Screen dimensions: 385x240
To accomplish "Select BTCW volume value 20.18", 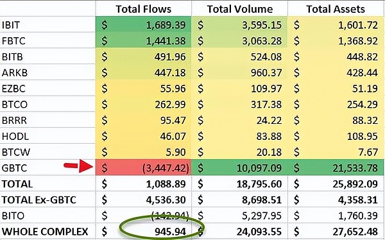I will coord(269,152).
